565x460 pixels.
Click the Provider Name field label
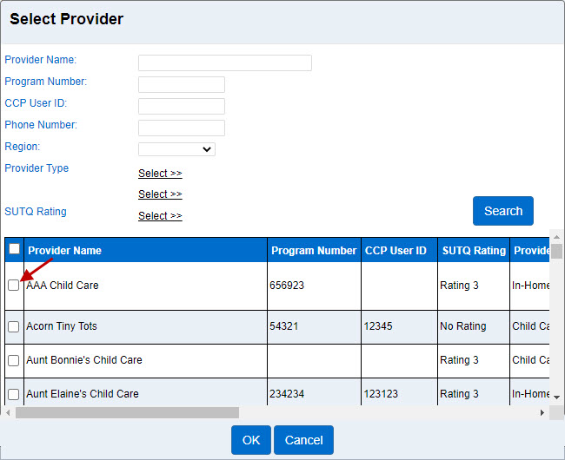click(40, 60)
